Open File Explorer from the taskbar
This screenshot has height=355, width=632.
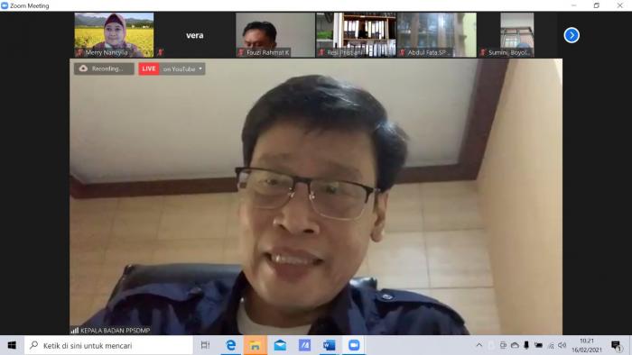[256, 345]
